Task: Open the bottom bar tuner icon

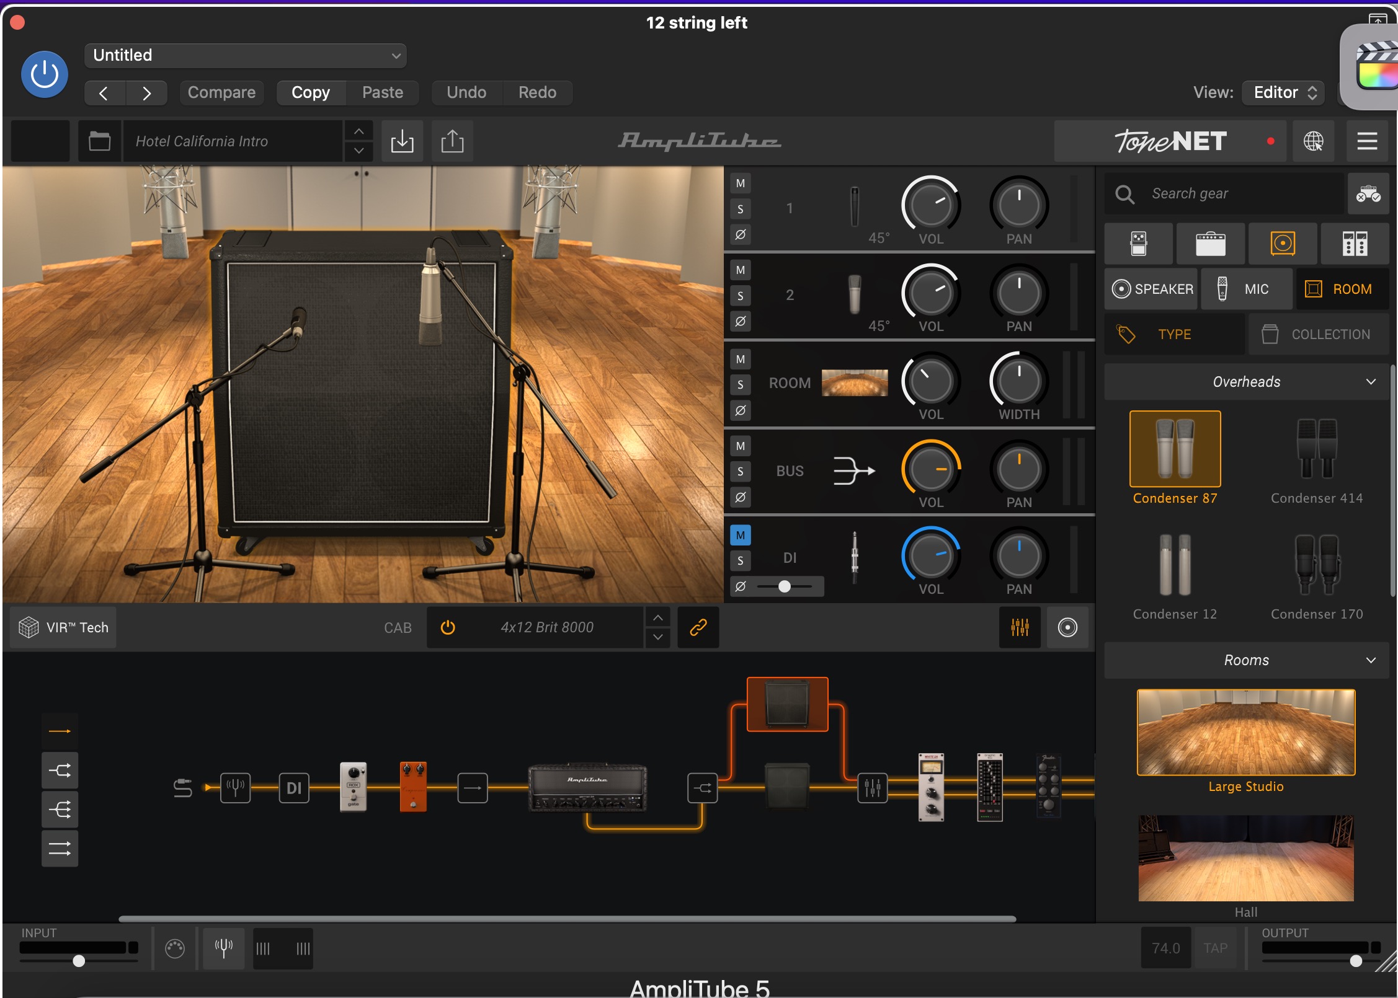Action: (224, 948)
